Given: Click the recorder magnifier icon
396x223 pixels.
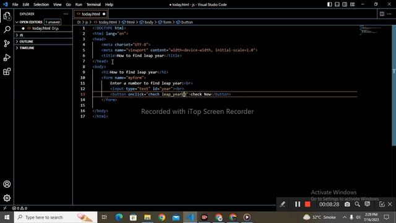Looking at the screenshot, I should (357, 204).
